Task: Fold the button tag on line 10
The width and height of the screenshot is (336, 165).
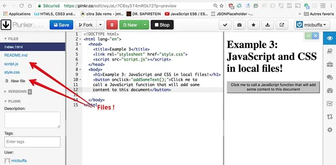Action: [80, 80]
